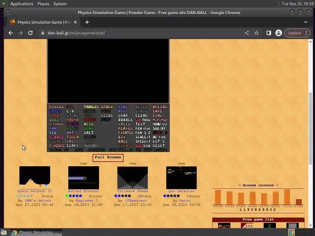
Task: Select the FIGHTER tool
Action: click(126, 133)
